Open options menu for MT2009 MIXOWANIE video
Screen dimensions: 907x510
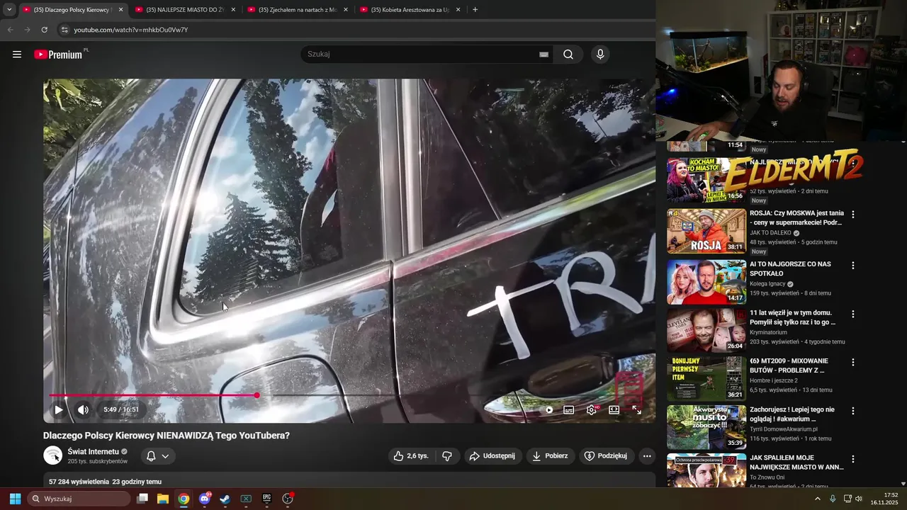[853, 362]
